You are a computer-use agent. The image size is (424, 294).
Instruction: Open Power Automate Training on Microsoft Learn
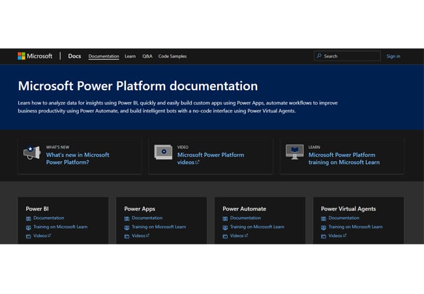(x=257, y=227)
